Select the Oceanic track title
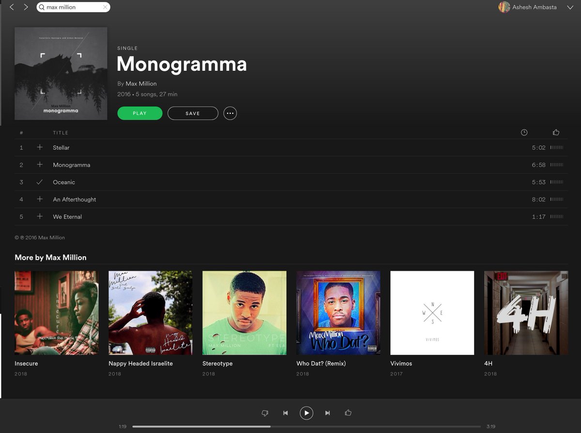The height and width of the screenshot is (433, 581). click(64, 182)
